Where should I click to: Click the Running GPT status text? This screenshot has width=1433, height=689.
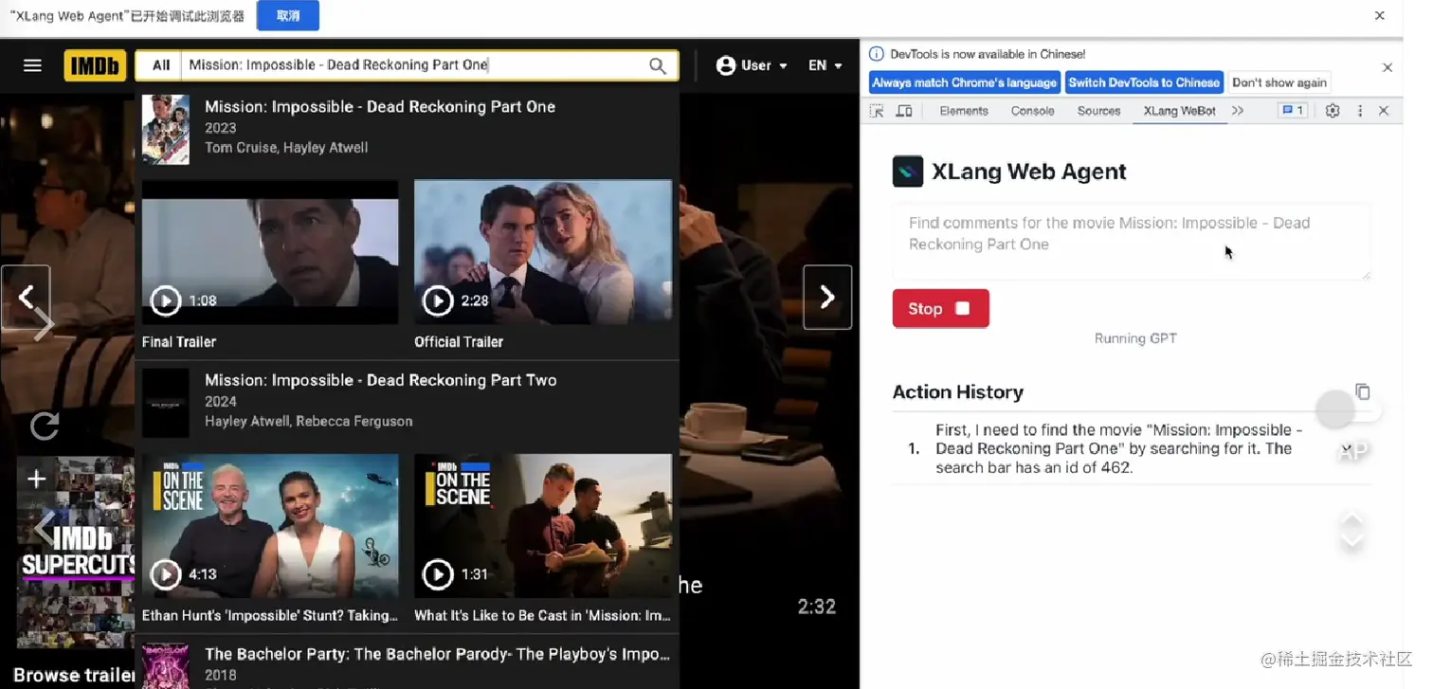[x=1135, y=338]
